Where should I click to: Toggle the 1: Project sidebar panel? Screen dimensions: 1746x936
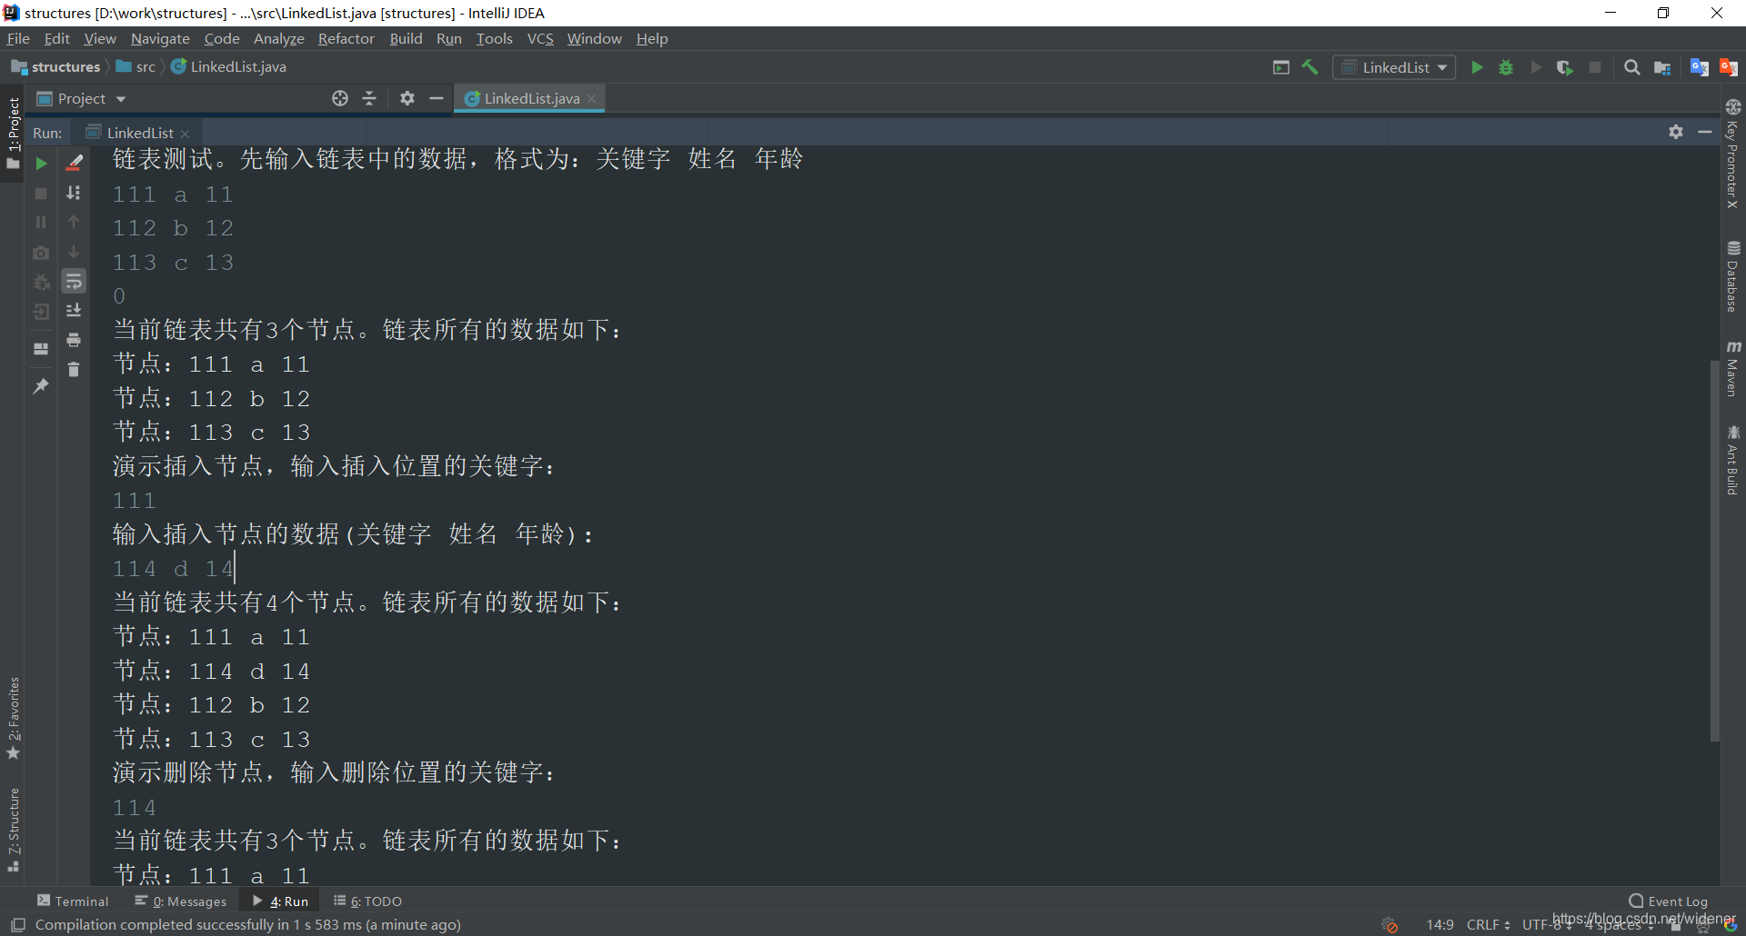(13, 134)
